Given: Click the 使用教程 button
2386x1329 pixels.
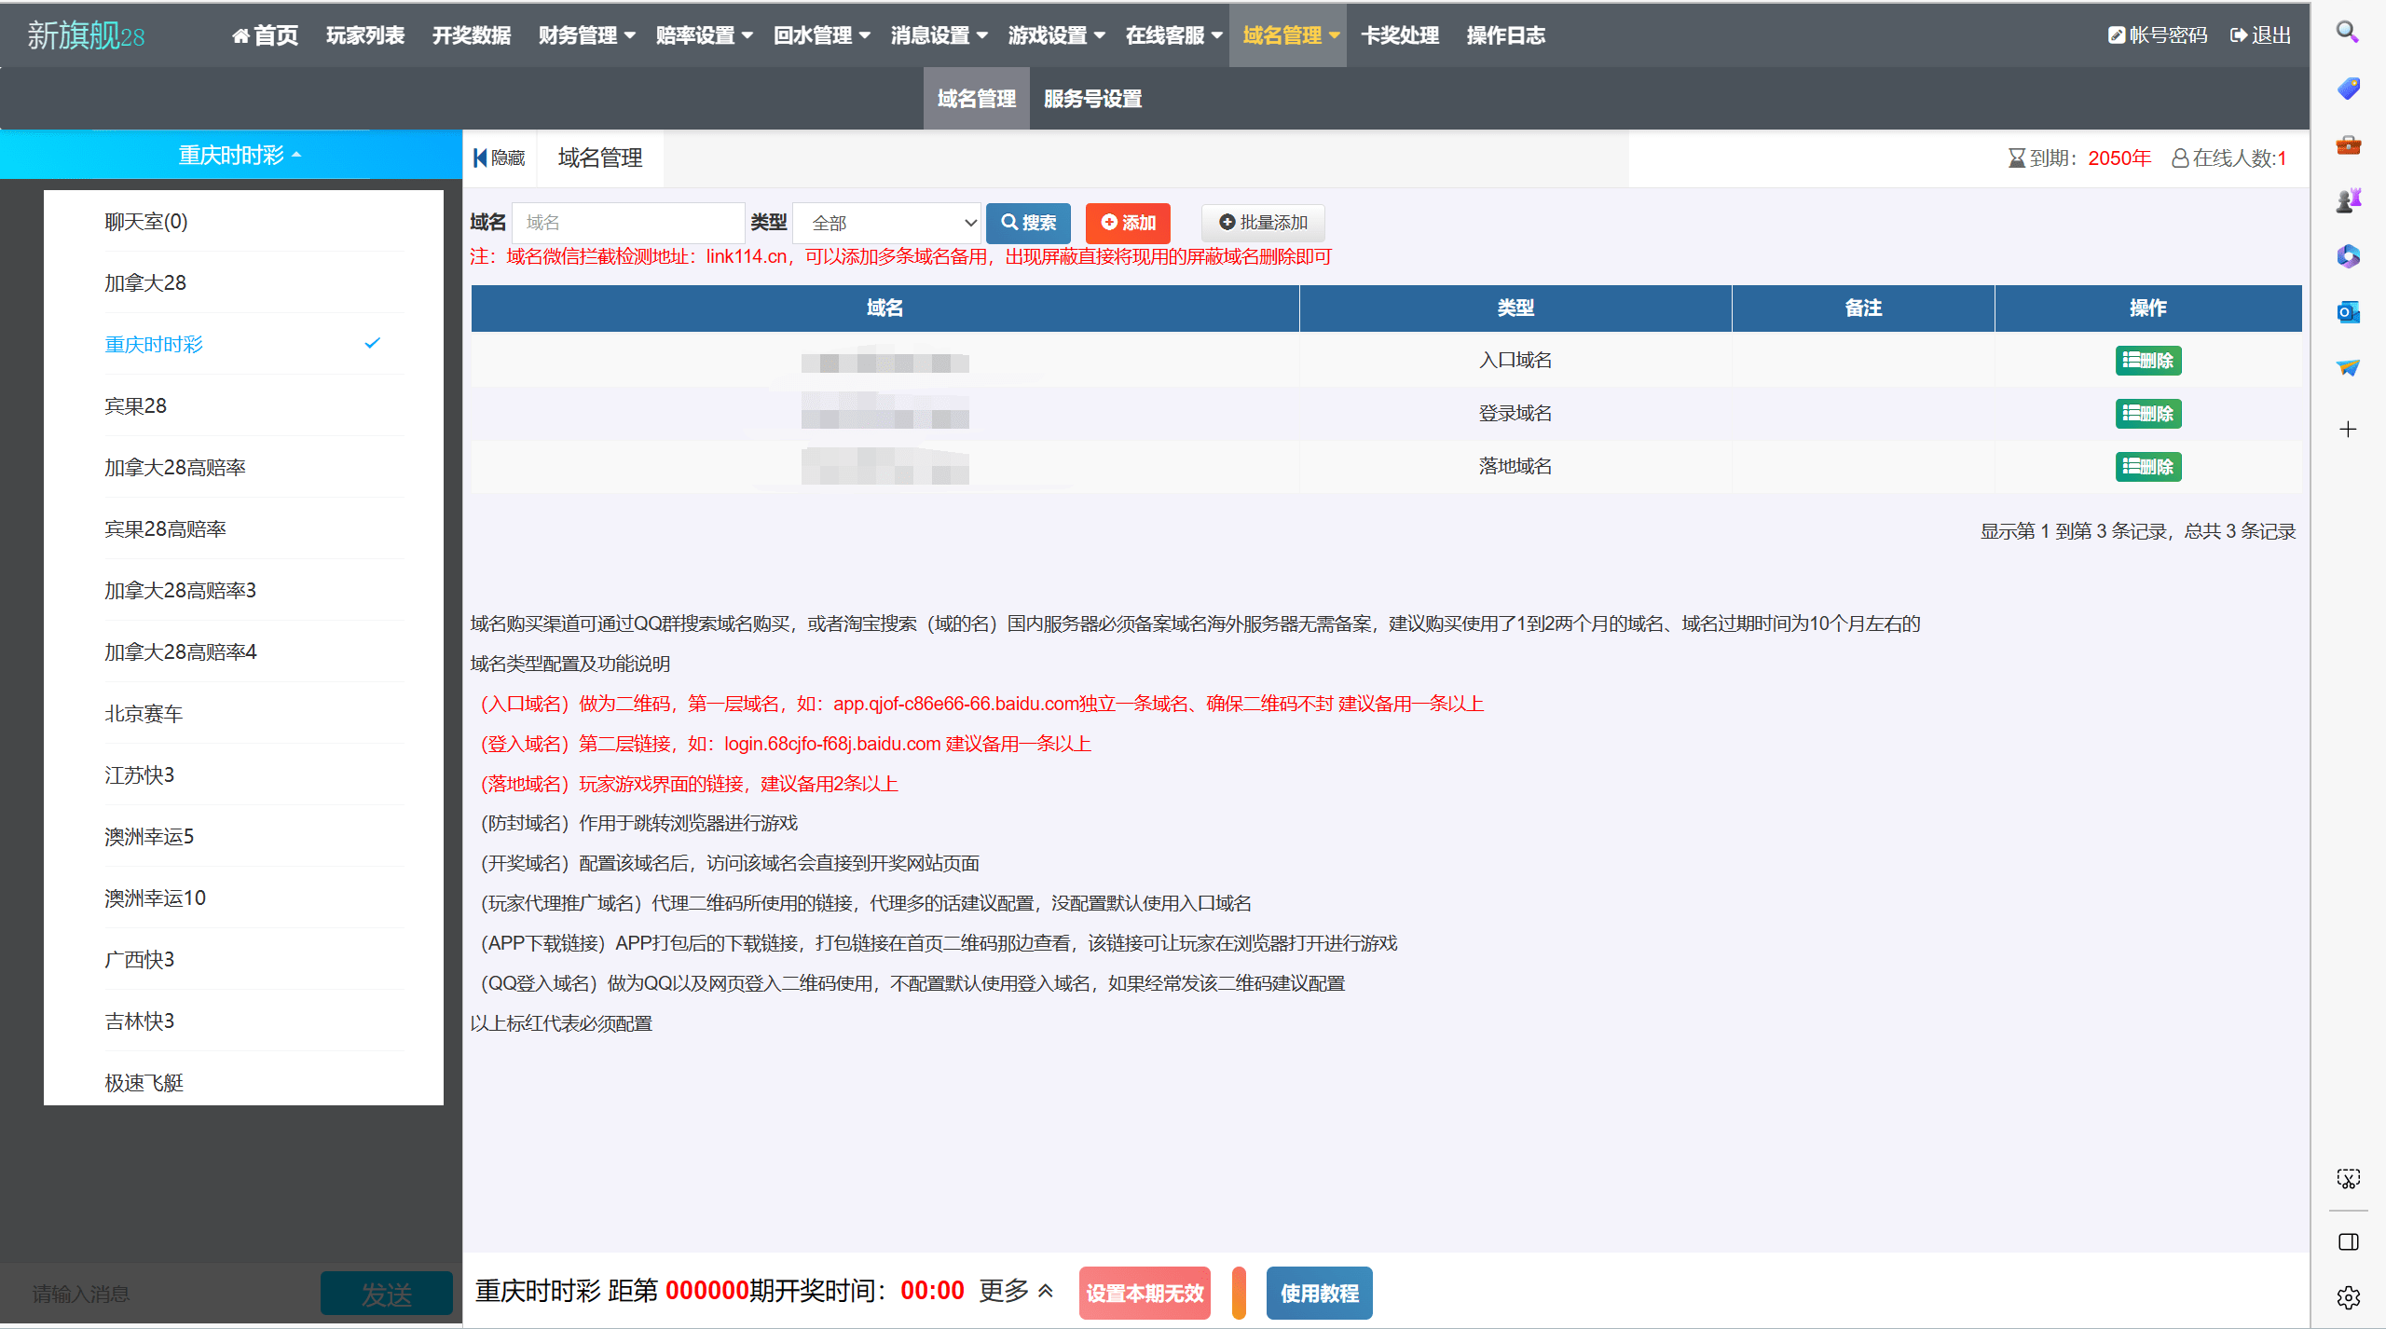Looking at the screenshot, I should click(x=1319, y=1293).
